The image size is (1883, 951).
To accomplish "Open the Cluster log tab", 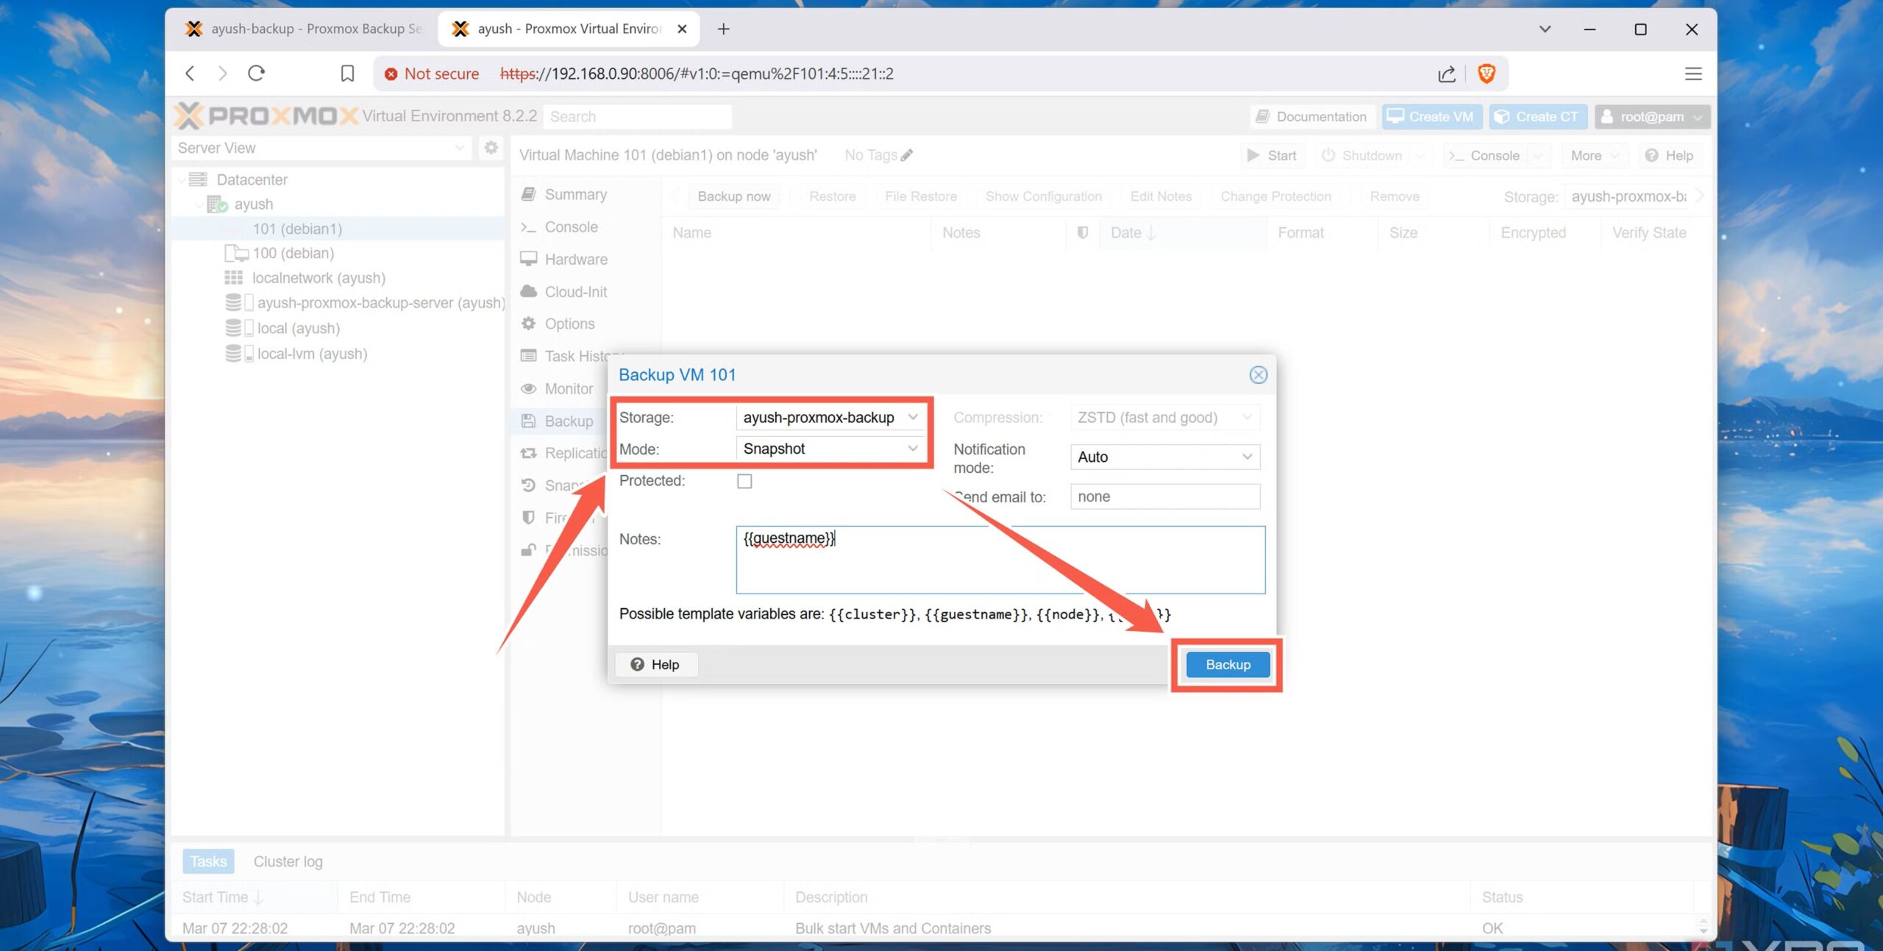I will coord(288,861).
